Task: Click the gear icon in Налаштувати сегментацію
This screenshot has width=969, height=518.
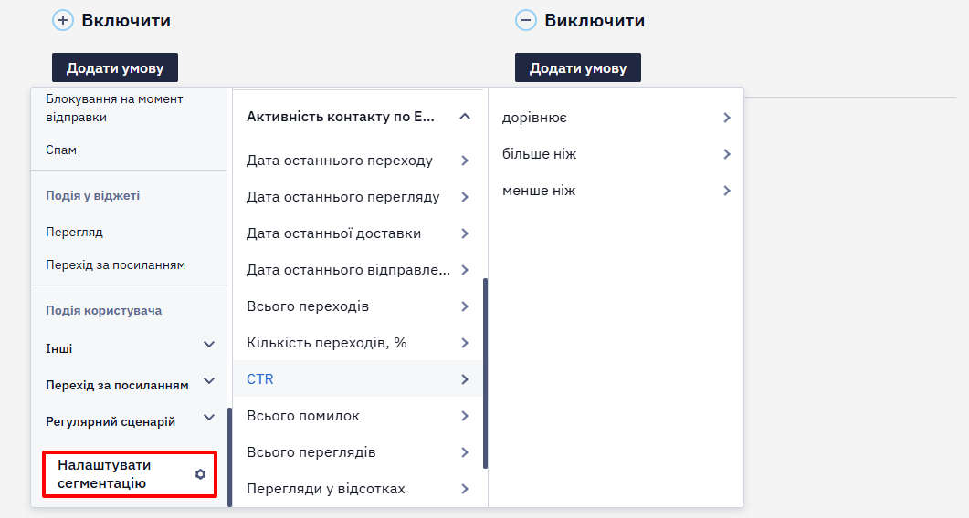Action: pyautogui.click(x=200, y=474)
